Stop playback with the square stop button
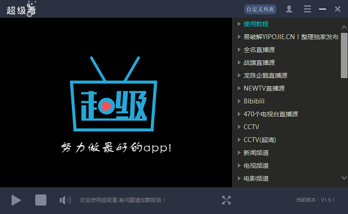Screen dimensions: 348x214 coord(41,200)
